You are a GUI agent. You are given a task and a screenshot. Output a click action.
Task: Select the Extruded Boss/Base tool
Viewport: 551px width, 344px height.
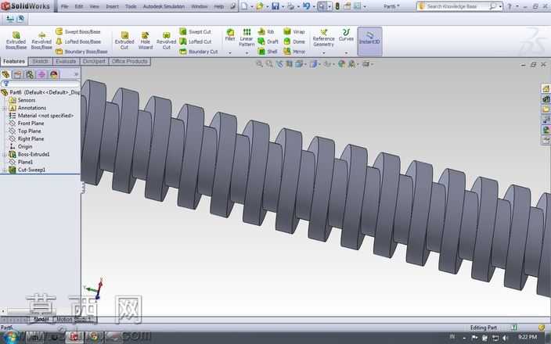coord(16,41)
